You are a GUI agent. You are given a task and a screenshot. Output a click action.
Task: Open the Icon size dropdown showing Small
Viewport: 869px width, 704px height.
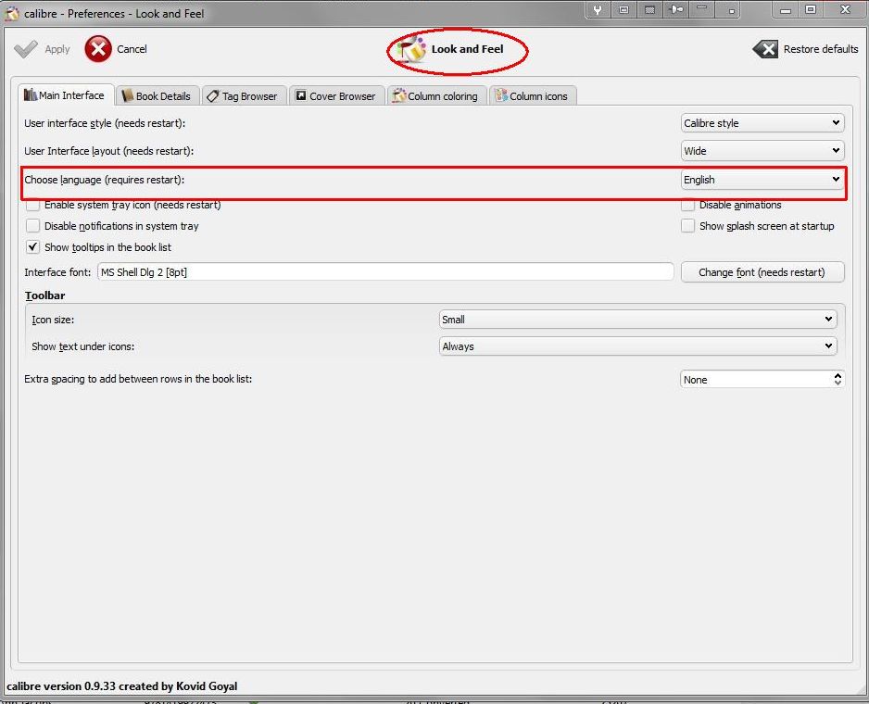[637, 320]
